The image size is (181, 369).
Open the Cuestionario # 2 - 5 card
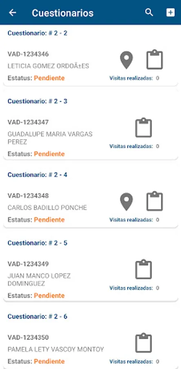point(91,268)
